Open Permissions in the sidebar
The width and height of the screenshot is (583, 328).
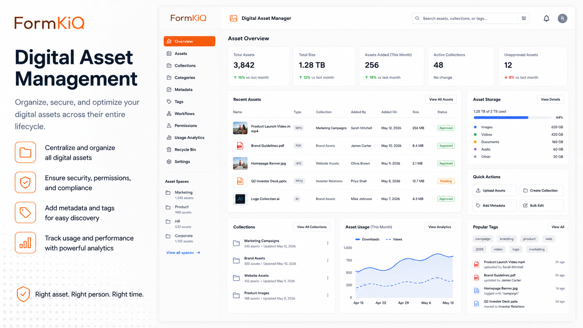tap(189, 125)
